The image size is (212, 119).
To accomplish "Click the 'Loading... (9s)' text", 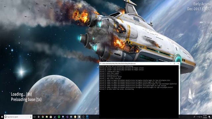I will 21,94.
